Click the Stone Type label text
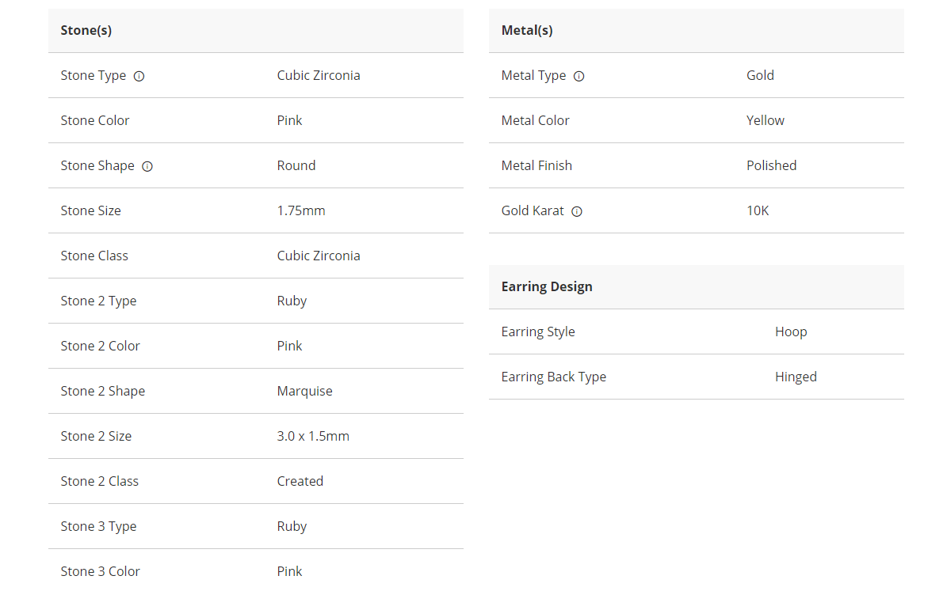 pos(94,76)
